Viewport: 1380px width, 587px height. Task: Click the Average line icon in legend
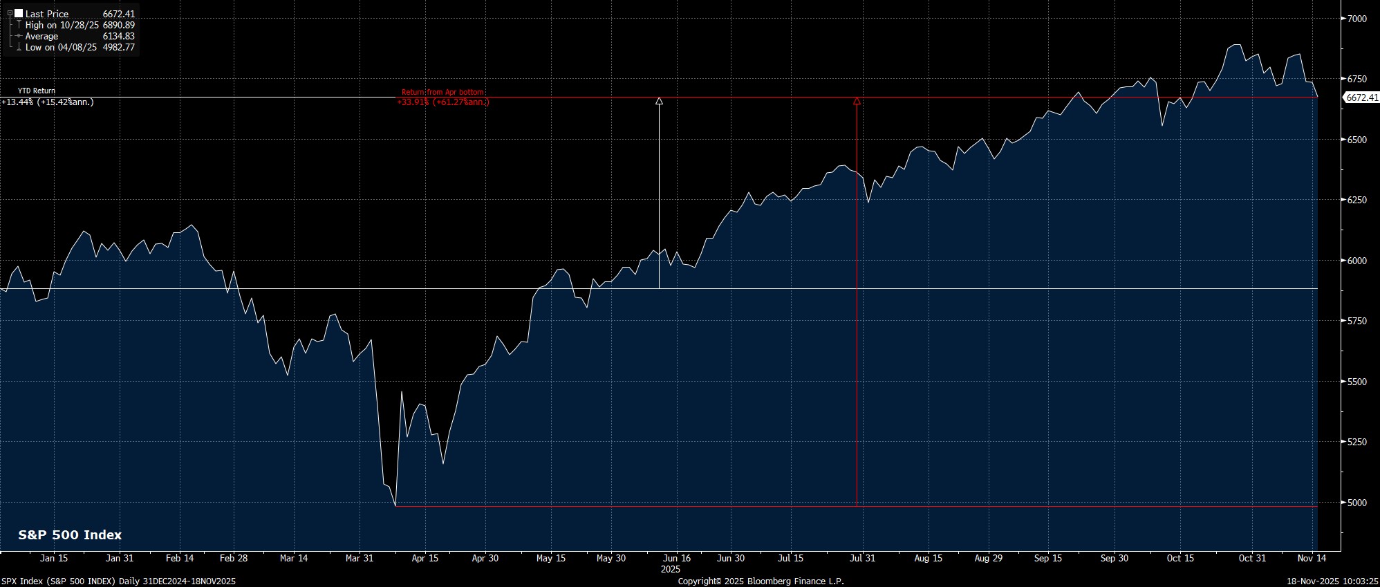(x=19, y=36)
